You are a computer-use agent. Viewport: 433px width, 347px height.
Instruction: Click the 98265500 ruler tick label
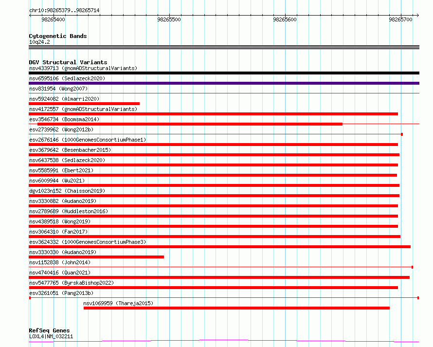tap(169, 19)
